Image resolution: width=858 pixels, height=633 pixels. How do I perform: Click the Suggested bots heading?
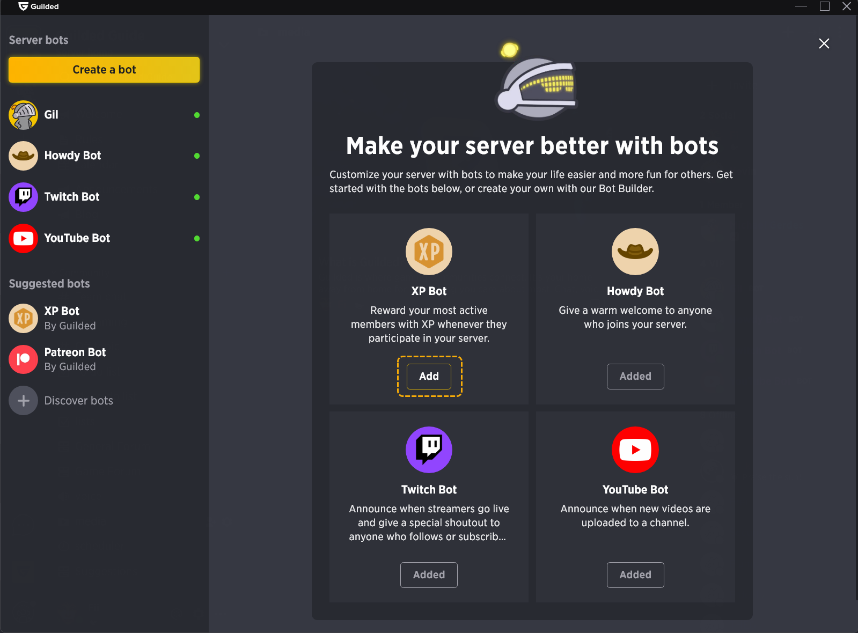[x=49, y=284]
